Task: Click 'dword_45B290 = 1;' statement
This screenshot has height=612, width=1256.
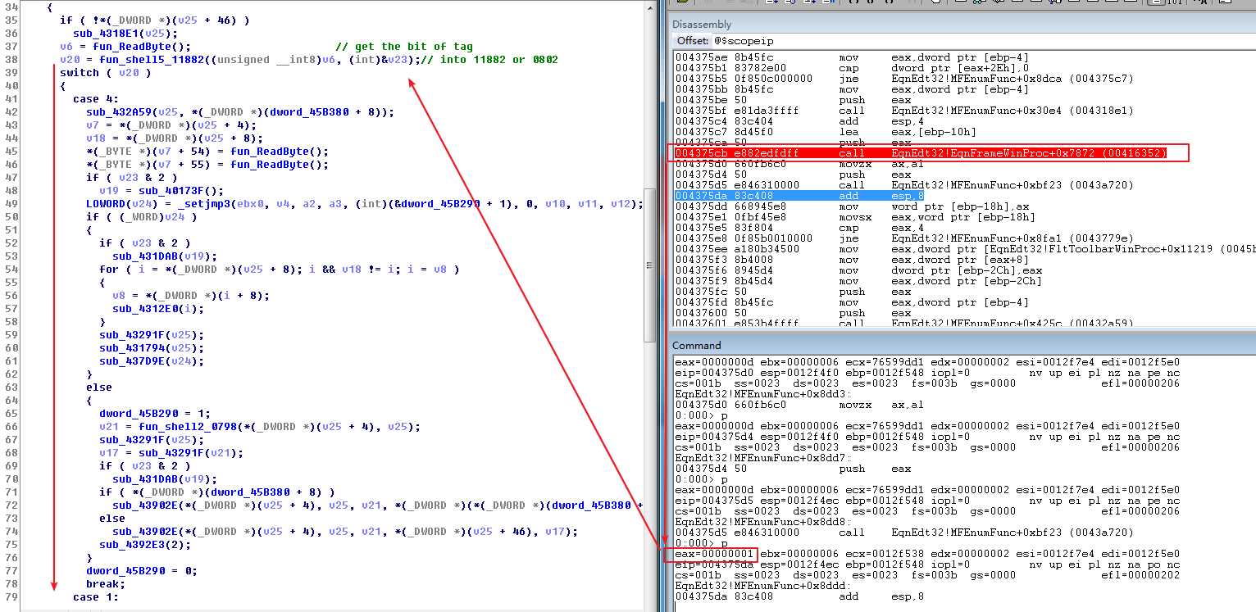Action: [155, 413]
